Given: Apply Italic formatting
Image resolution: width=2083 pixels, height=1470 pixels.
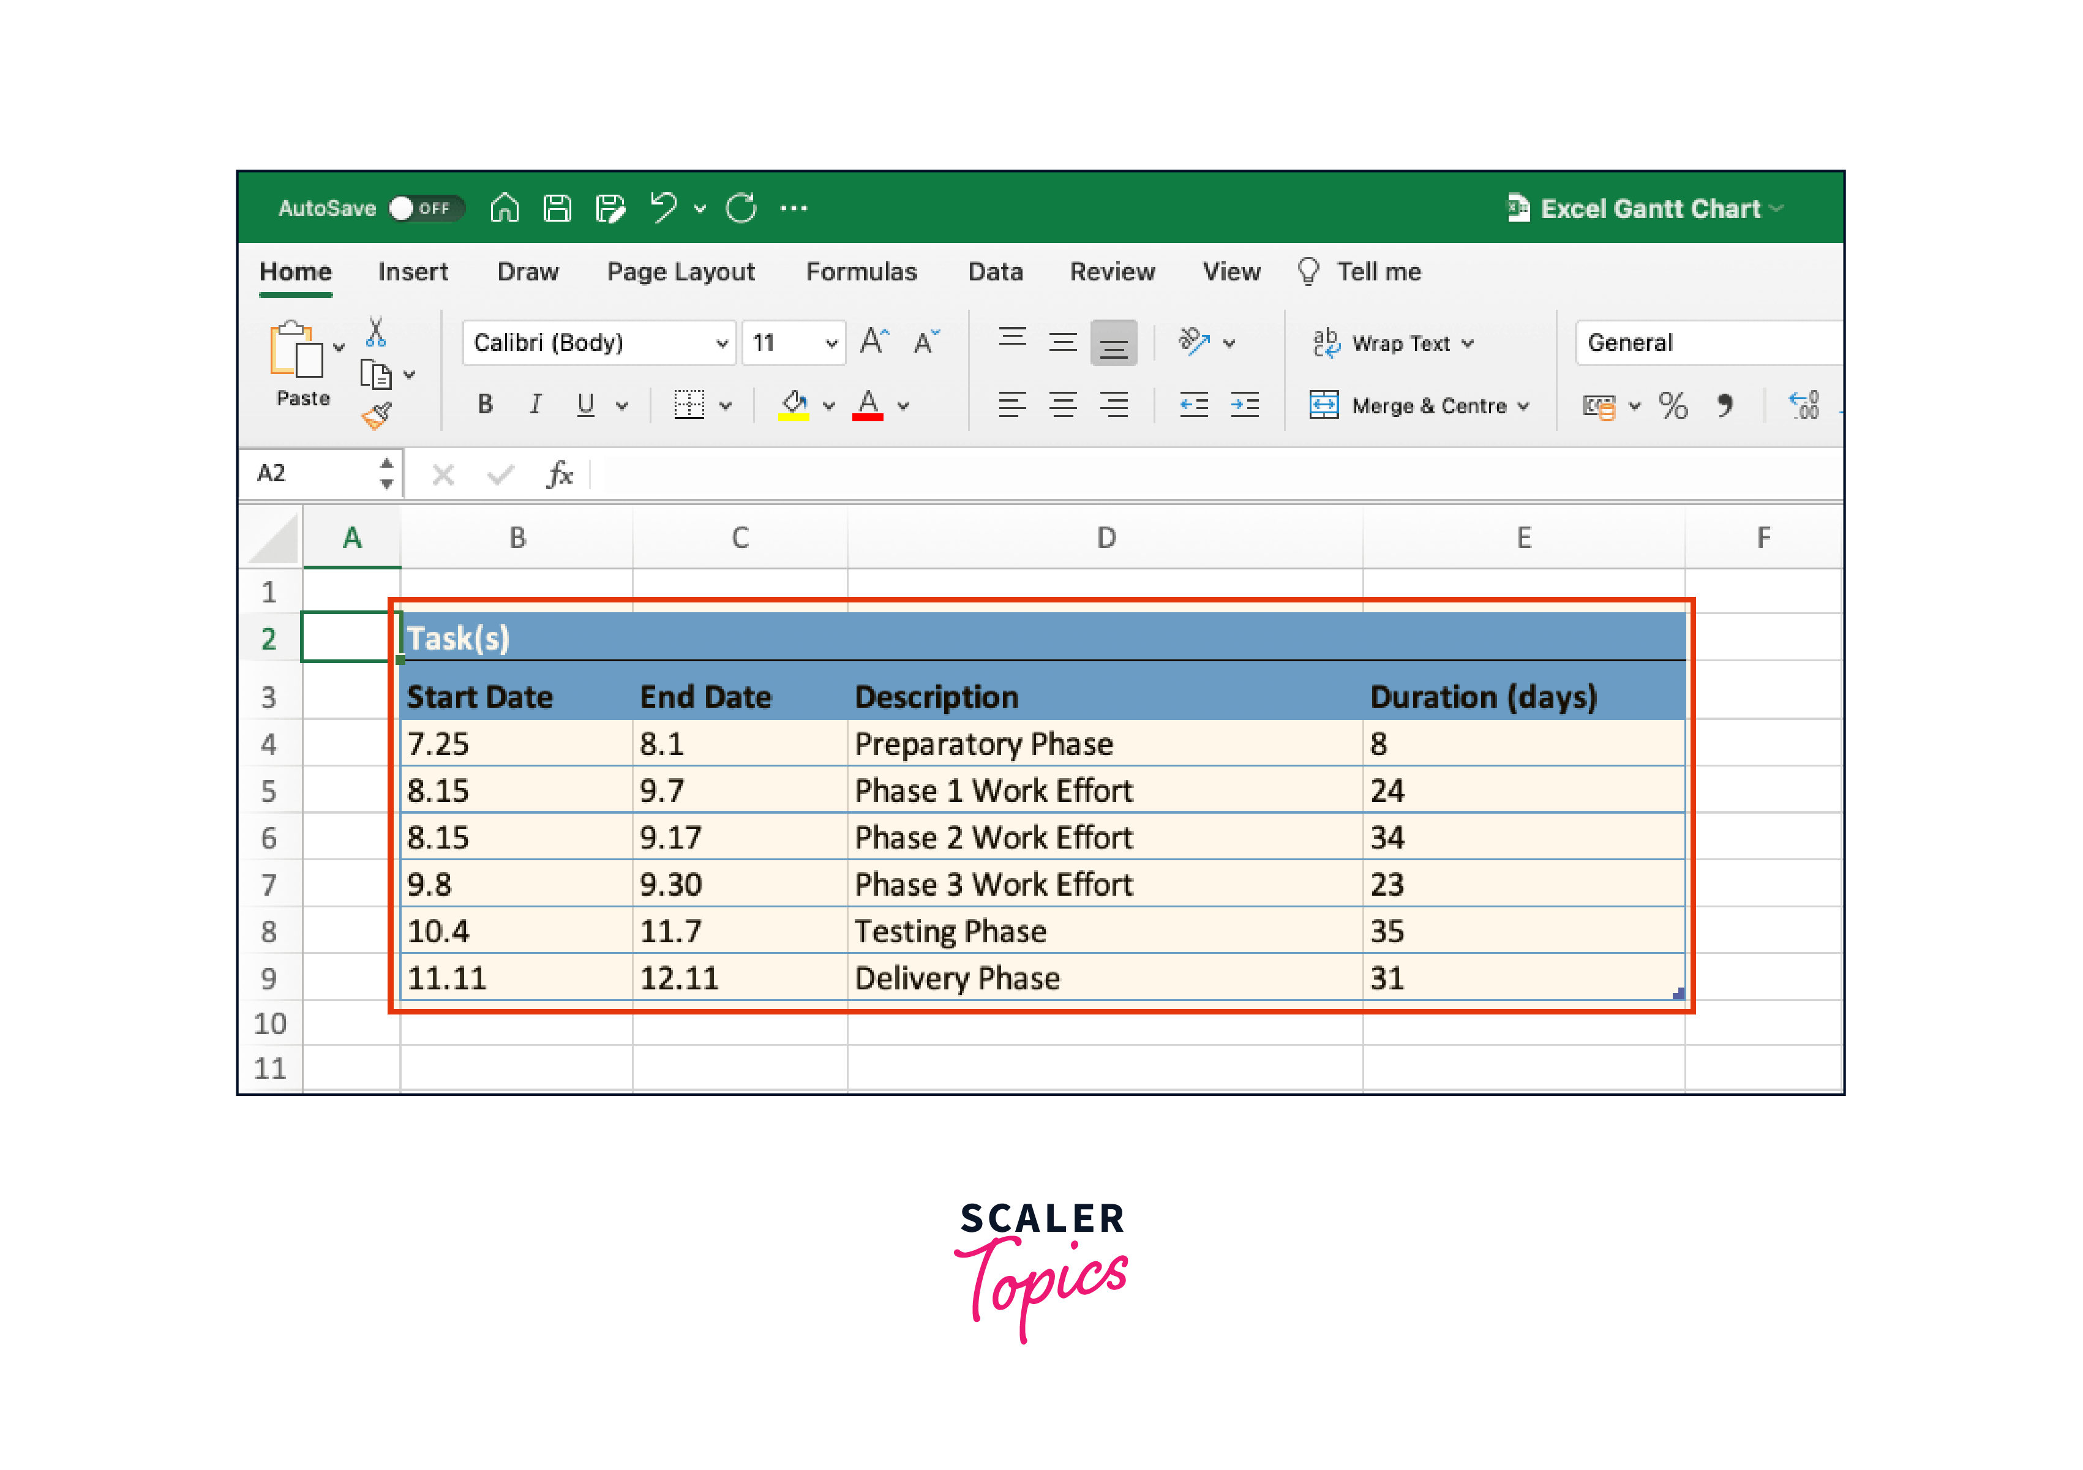Looking at the screenshot, I should [535, 405].
